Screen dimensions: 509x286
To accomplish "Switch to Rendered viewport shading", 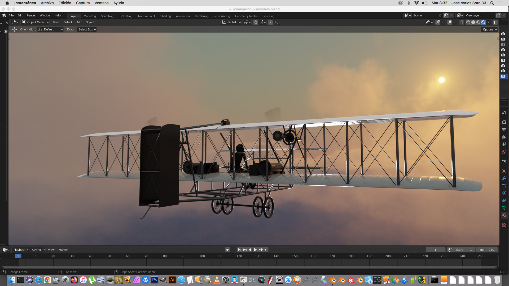I will [483, 22].
